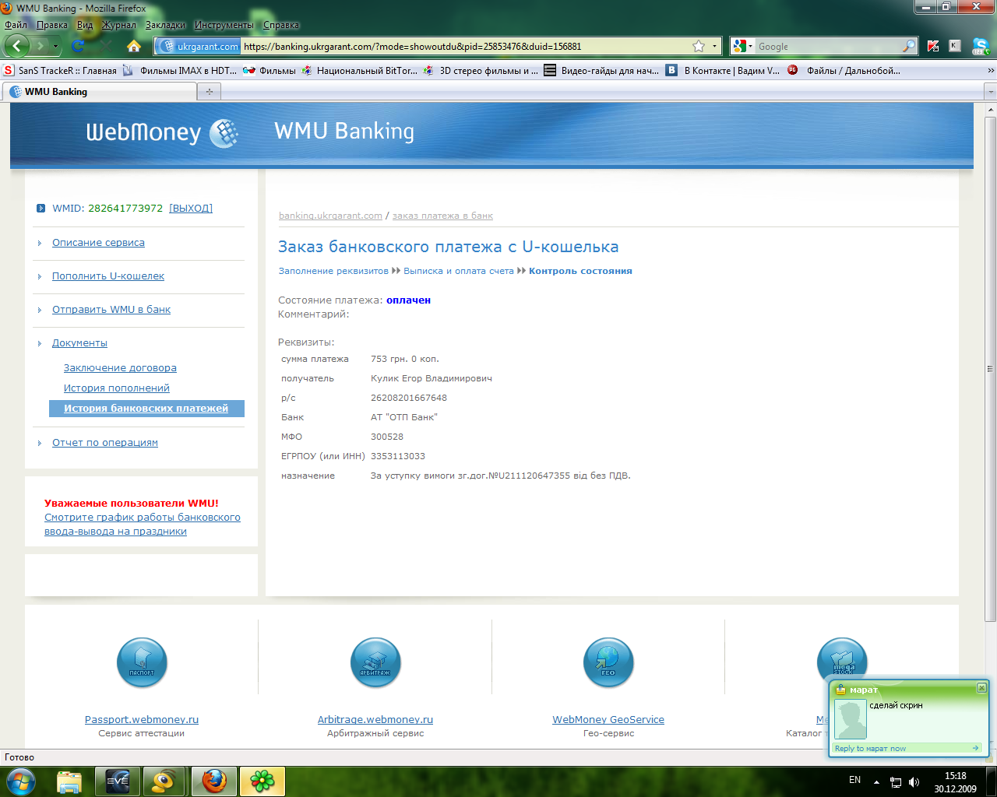The image size is (997, 797).
Task: Click the ВЫХОД logout link
Action: (191, 209)
